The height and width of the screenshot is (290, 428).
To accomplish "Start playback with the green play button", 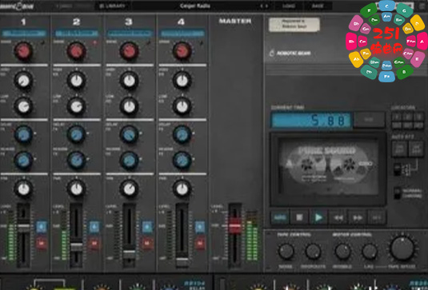I will 318,217.
